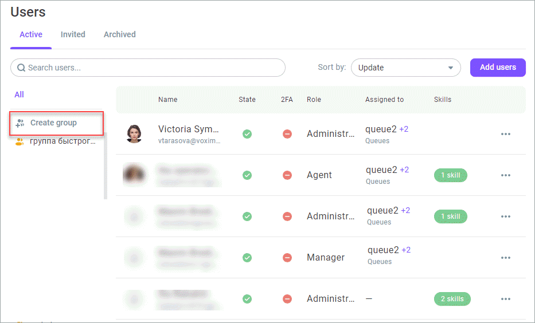Click the Create group people icon
This screenshot has height=323, width=535.
[20, 123]
